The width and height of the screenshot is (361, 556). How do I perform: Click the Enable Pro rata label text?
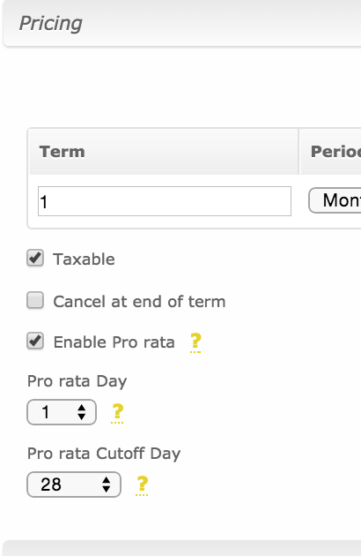coord(114,342)
